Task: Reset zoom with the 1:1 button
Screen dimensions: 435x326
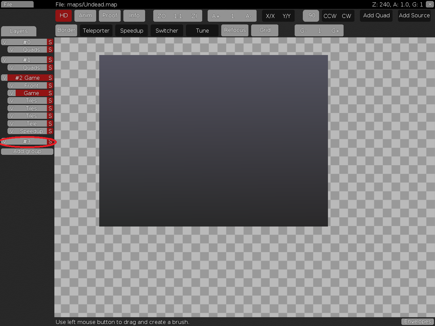Action: 178,16
